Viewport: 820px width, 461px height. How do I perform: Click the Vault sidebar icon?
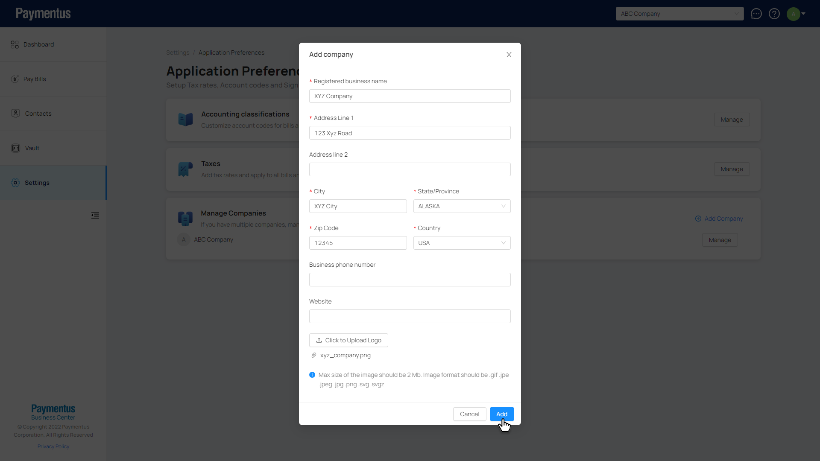(15, 148)
